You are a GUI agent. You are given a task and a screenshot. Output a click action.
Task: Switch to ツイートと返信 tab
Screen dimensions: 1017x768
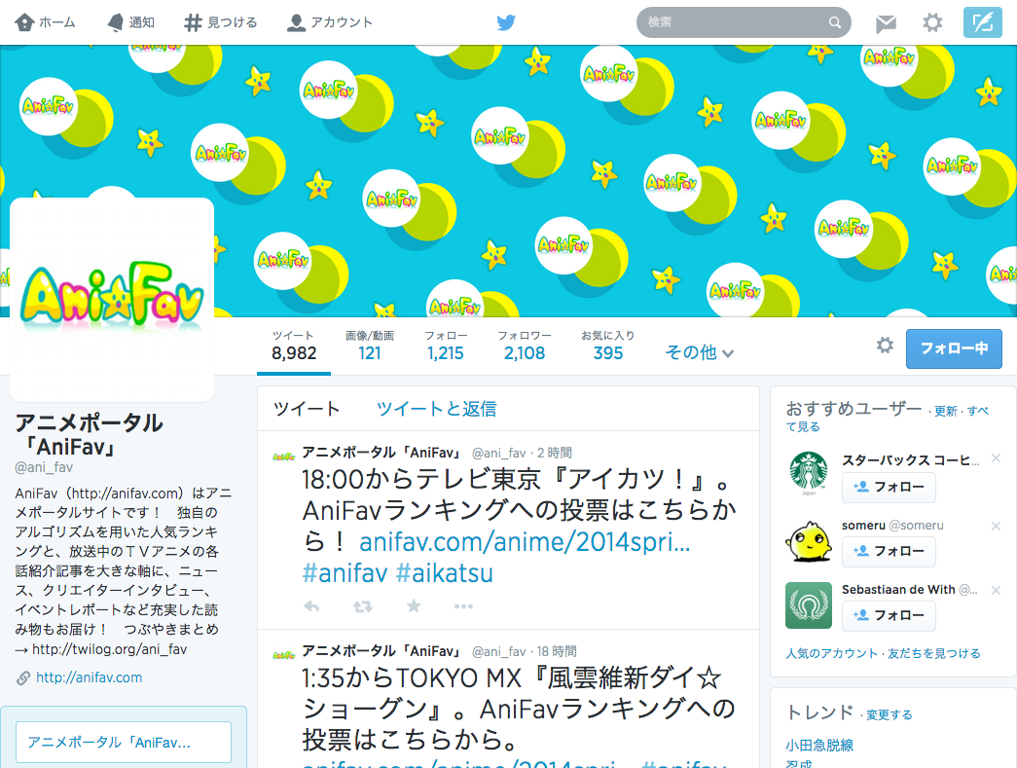437,409
